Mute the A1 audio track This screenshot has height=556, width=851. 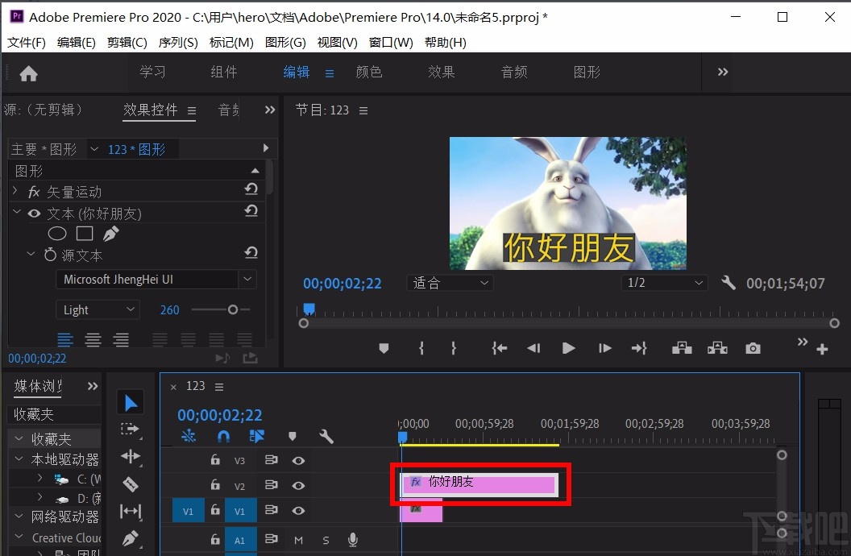pos(298,540)
